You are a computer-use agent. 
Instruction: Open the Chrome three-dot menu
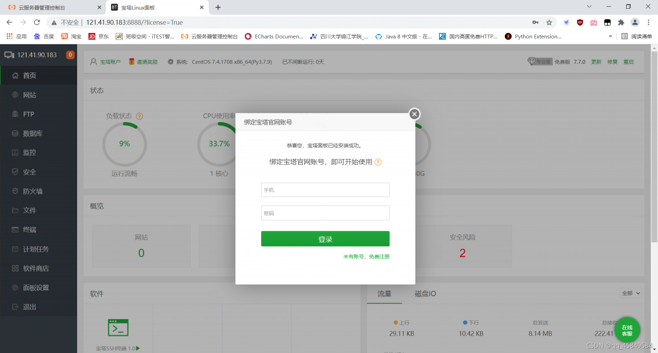pos(649,22)
